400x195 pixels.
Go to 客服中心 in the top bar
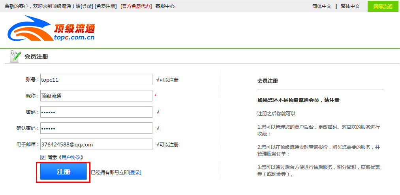(165, 6)
